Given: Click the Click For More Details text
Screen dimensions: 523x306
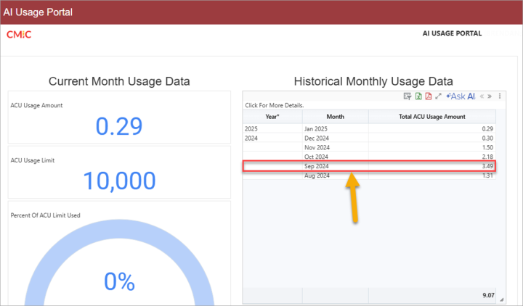Looking at the screenshot, I should [274, 105].
